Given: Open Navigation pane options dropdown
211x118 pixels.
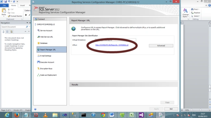Looking at the screenshot, I should pyautogui.click(x=27, y=23).
